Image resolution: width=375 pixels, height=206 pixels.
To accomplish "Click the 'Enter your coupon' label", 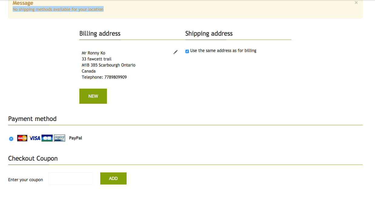I will tap(26, 180).
